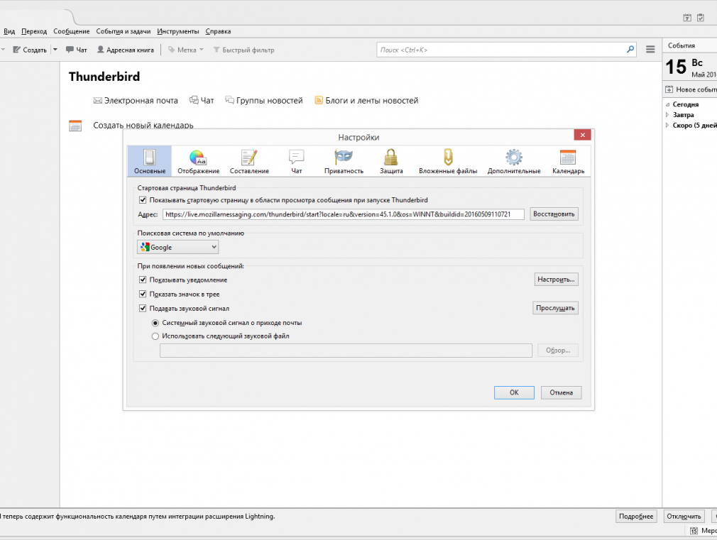Select system mail sound radio button
The image size is (717, 540).
click(155, 323)
